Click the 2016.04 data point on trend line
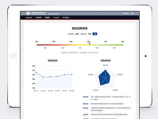 pyautogui.click(x=57, y=76)
